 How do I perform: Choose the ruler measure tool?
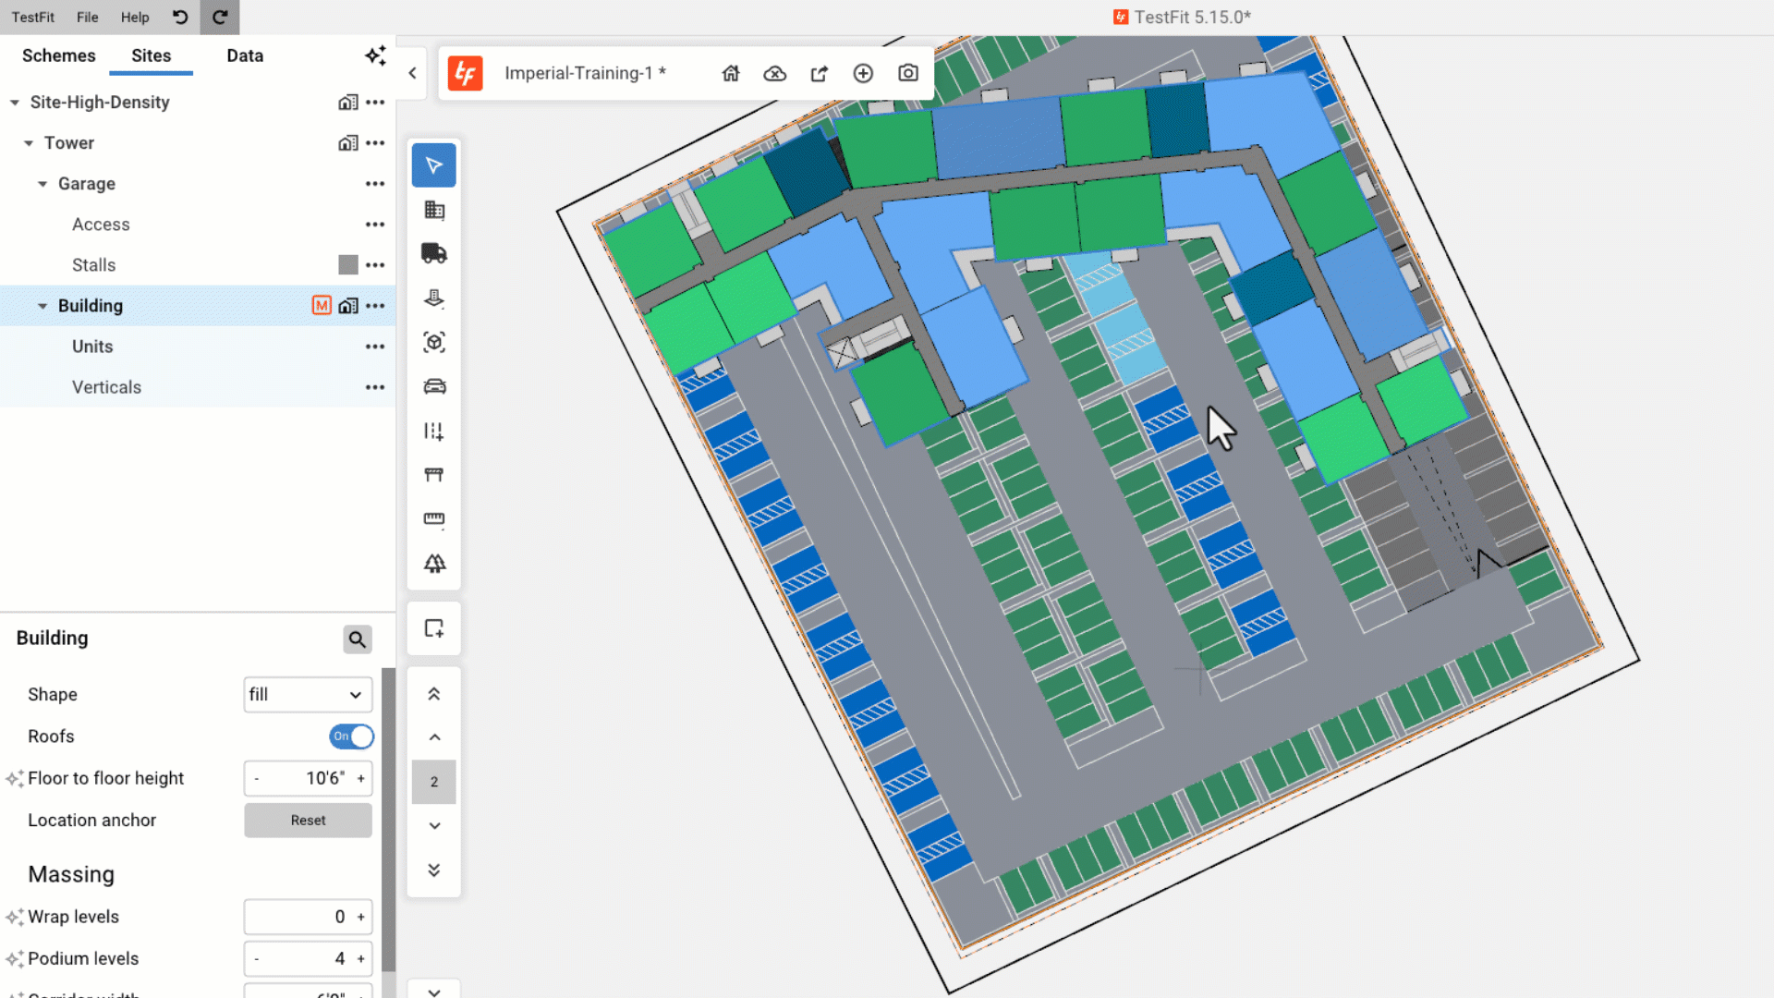433,519
